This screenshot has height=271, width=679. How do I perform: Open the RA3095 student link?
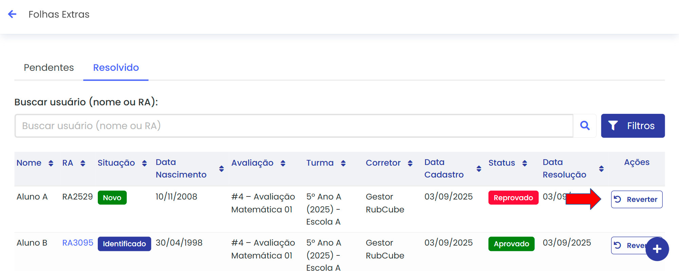(x=78, y=243)
